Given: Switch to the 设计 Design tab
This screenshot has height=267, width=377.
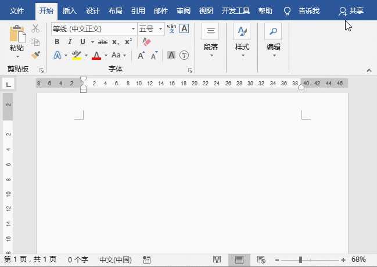Looking at the screenshot, I should point(93,11).
